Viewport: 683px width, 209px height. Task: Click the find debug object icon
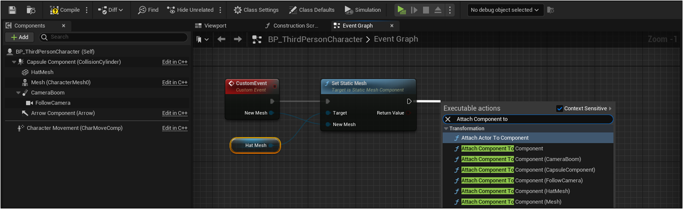pyautogui.click(x=551, y=10)
